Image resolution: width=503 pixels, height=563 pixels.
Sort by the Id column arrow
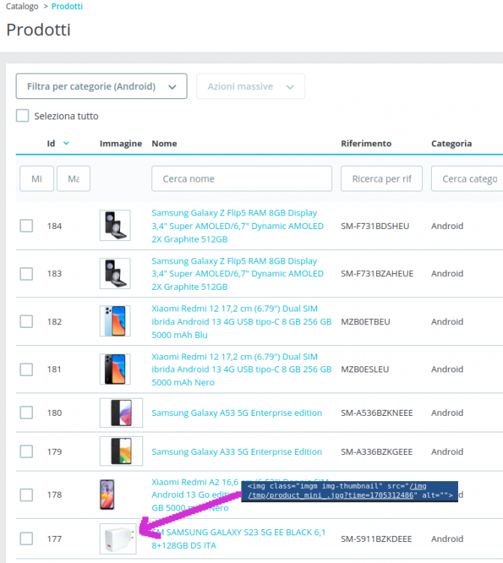click(66, 143)
